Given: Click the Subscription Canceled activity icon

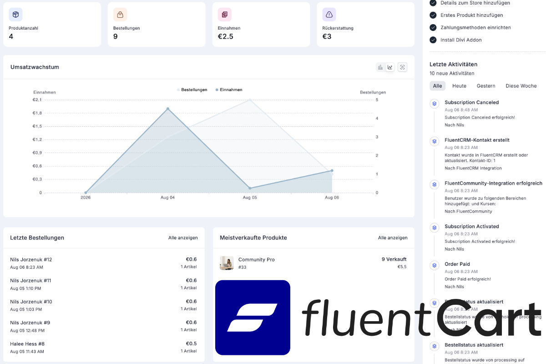Looking at the screenshot, I should click(435, 104).
